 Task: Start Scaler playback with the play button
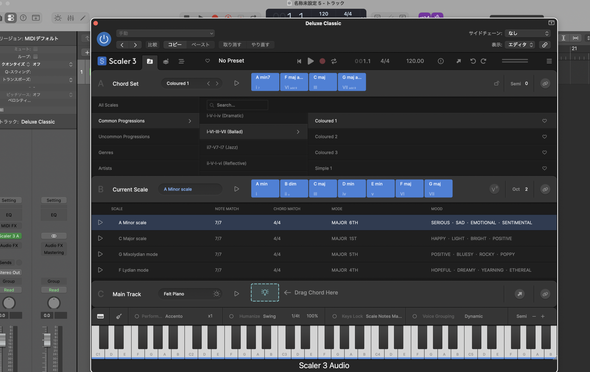coord(311,61)
